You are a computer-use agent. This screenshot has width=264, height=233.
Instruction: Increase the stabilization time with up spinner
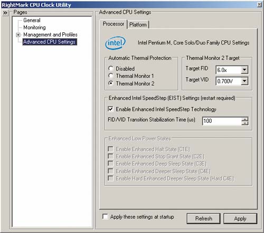[245, 119]
